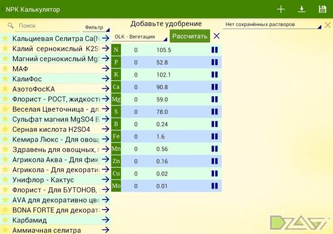
Task: Select Флорист - Для БУТОНОВ list row
Action: (x=55, y=190)
